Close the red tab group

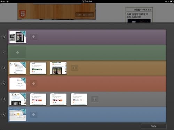pos(4,84)
